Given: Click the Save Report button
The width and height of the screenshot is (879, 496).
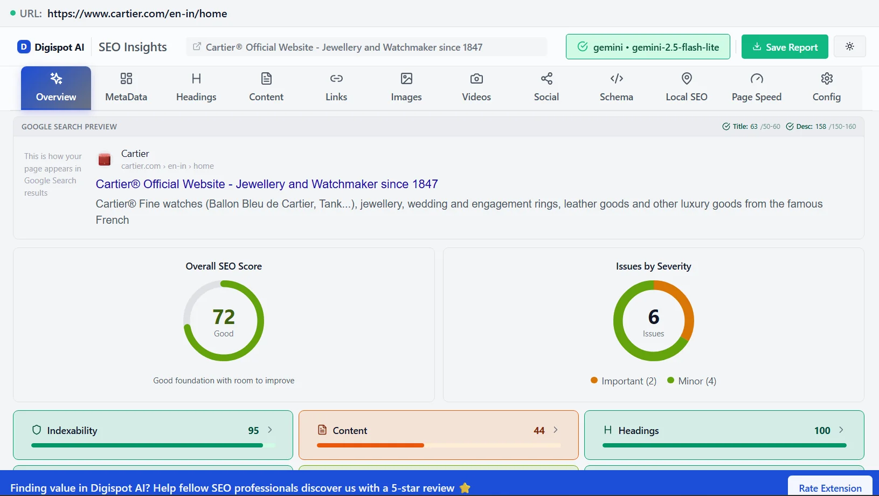Looking at the screenshot, I should [x=785, y=47].
